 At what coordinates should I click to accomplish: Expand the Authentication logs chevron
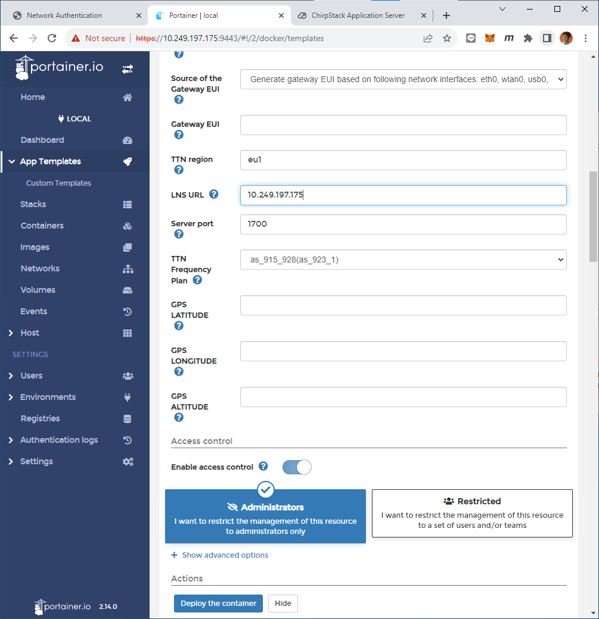[x=11, y=440]
